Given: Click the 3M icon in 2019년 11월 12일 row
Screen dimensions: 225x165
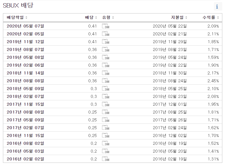Looking at the screenshot, I should click(x=106, y=42).
